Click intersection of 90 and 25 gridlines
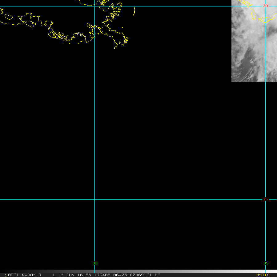Image resolution: width=277 pixels, height=277 pixels. pyautogui.click(x=94, y=199)
